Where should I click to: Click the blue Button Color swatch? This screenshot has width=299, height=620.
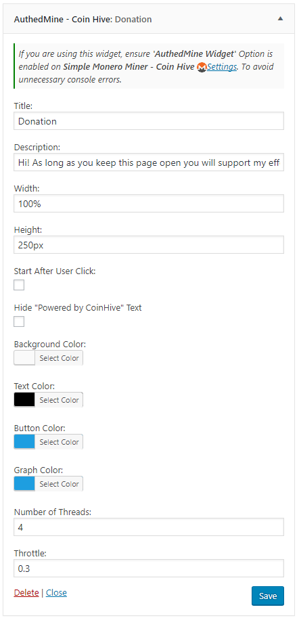(x=24, y=442)
